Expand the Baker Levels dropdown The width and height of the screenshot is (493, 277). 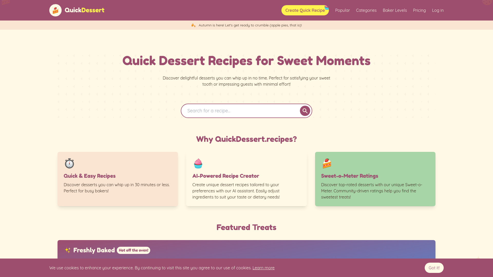pyautogui.click(x=394, y=10)
